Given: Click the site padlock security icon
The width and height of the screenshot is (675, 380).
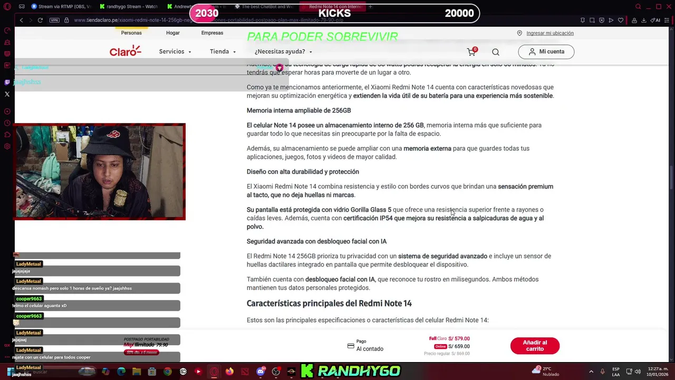Looking at the screenshot, I should (66, 20).
